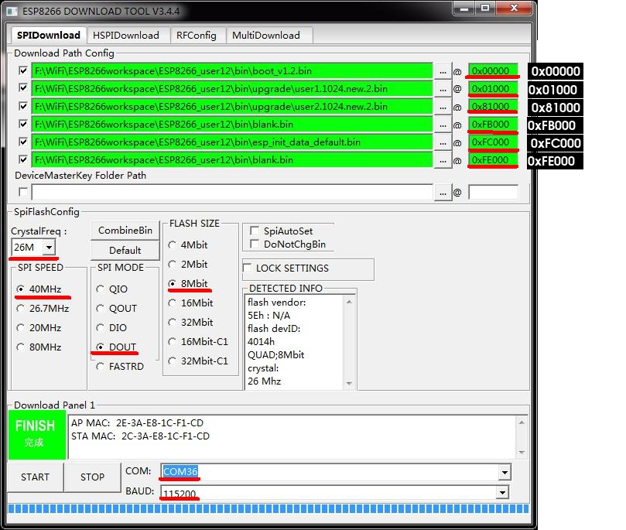Uncheck the blank.bin at 0xFB000 checkbox
This screenshot has width=626, height=530.
[23, 124]
